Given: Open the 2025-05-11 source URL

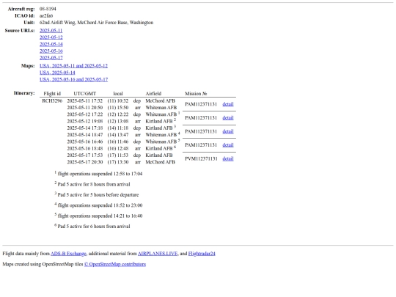Looking at the screenshot, I should coord(51,31).
